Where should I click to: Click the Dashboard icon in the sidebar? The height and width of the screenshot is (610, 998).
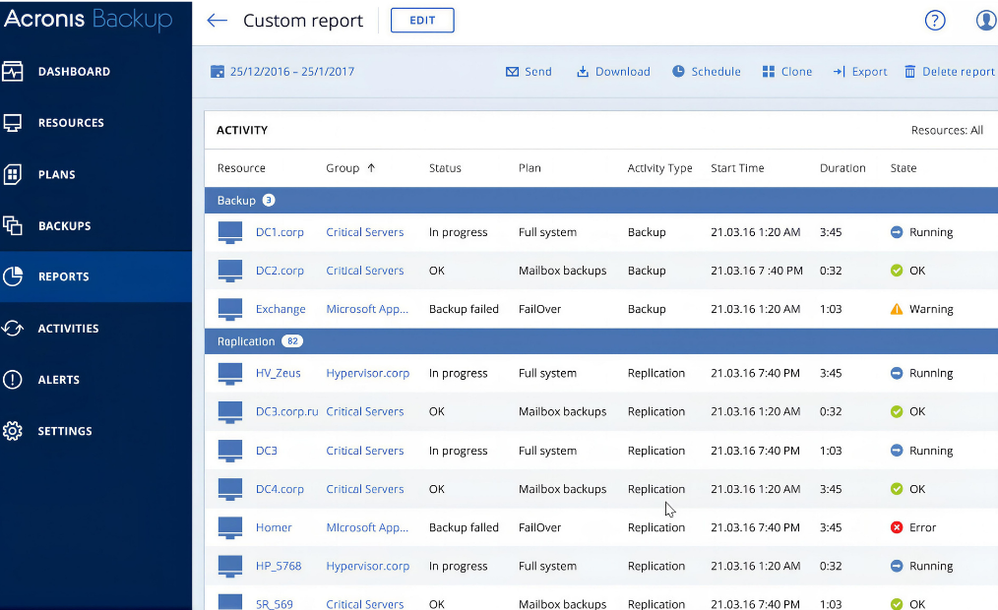pos(12,71)
